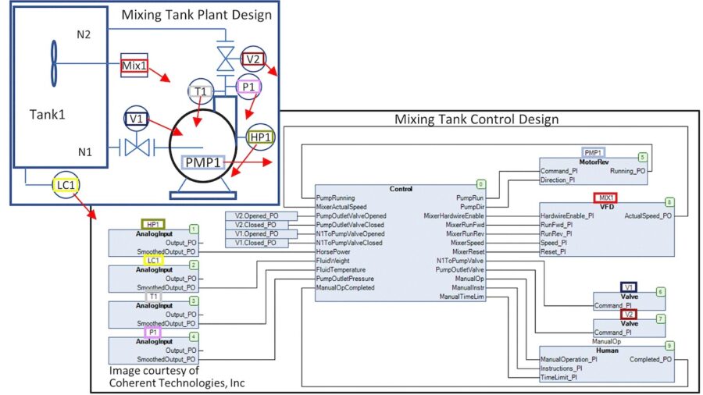This screenshot has height=395, width=703.
Task: Select the yellow LC1 tag in control design
Action: [153, 260]
